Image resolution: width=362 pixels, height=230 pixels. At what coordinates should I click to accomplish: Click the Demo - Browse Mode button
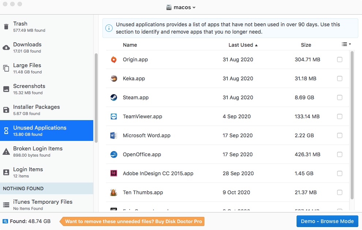[327, 221]
